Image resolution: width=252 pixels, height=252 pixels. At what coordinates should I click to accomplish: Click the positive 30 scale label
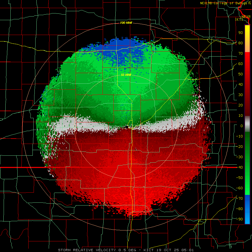[241, 95]
